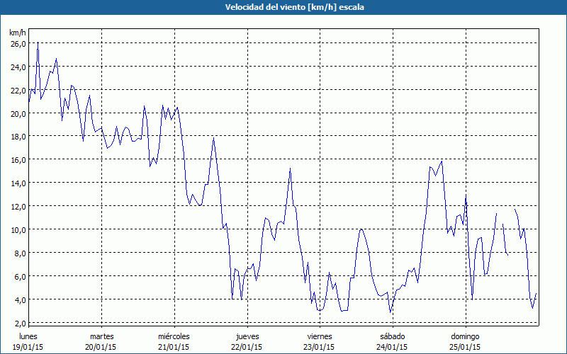Select the "martes" day label
The width and height of the screenshot is (567, 354).
point(101,336)
